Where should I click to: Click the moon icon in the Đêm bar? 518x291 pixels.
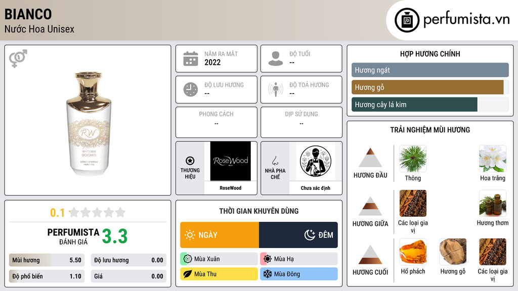(310, 235)
